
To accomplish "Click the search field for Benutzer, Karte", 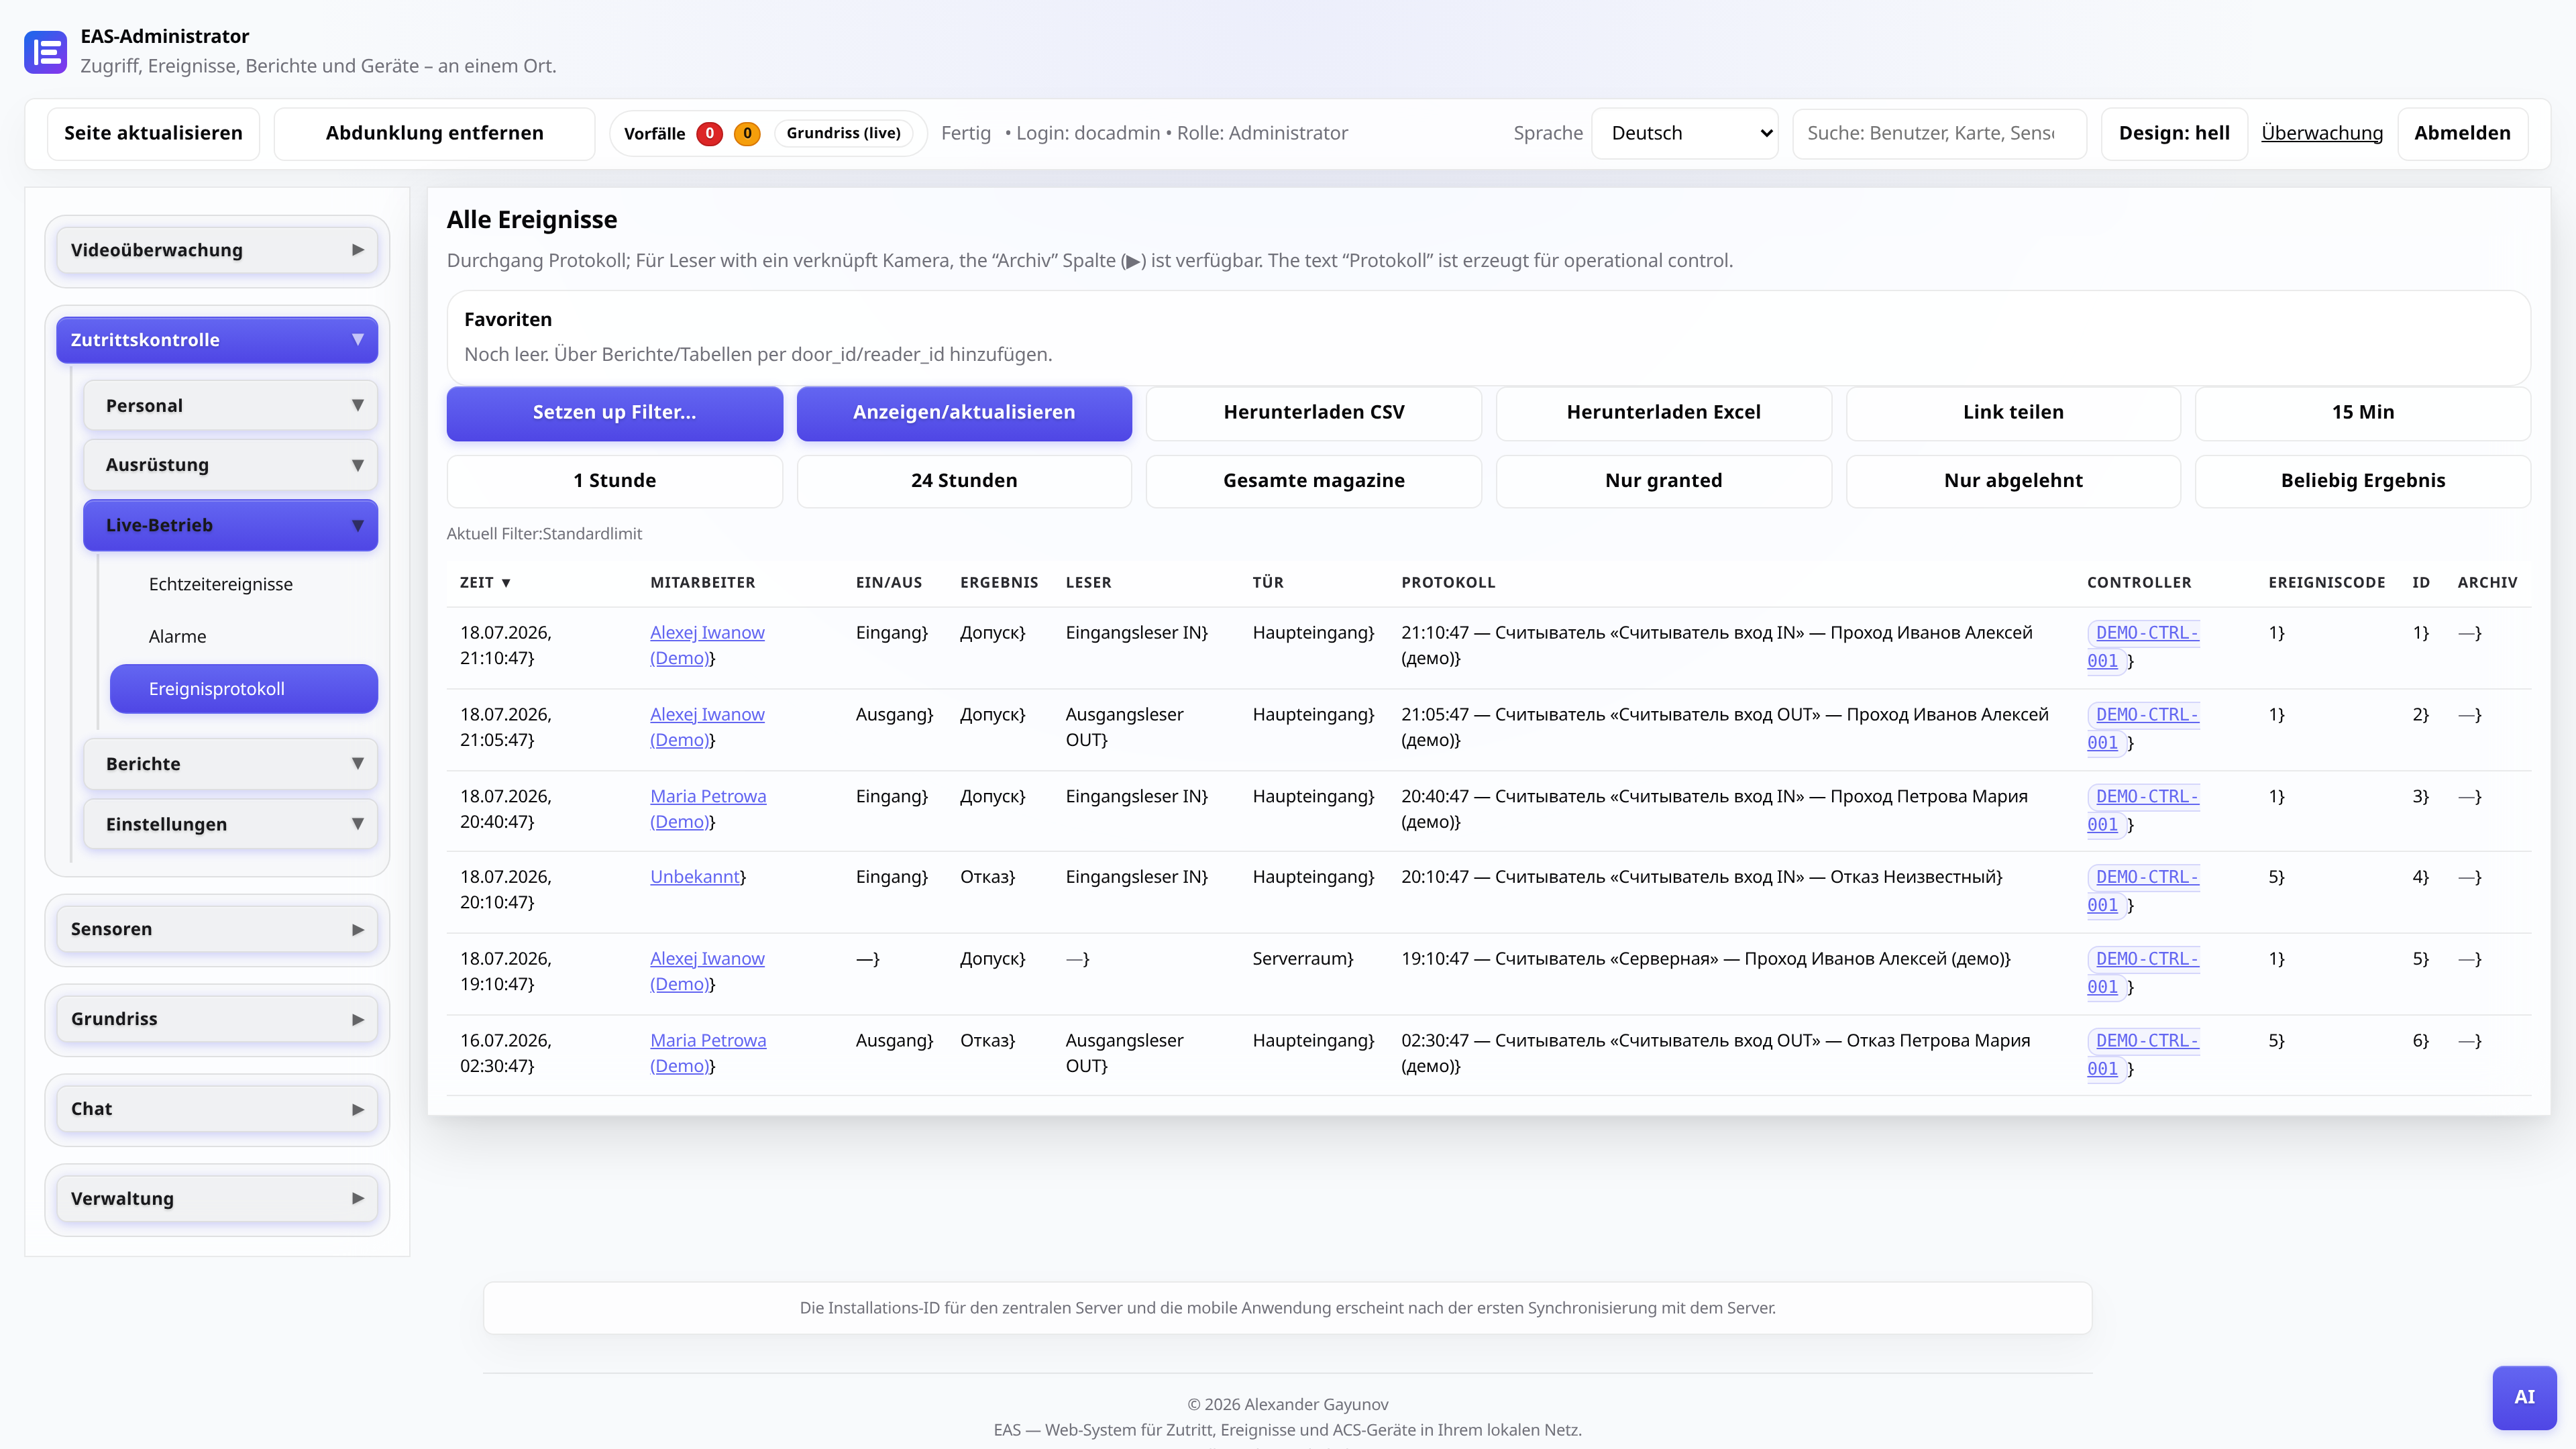I will pos(1939,133).
